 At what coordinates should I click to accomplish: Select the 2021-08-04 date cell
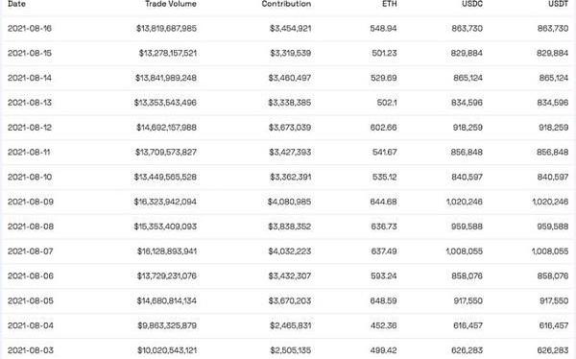[x=31, y=325]
